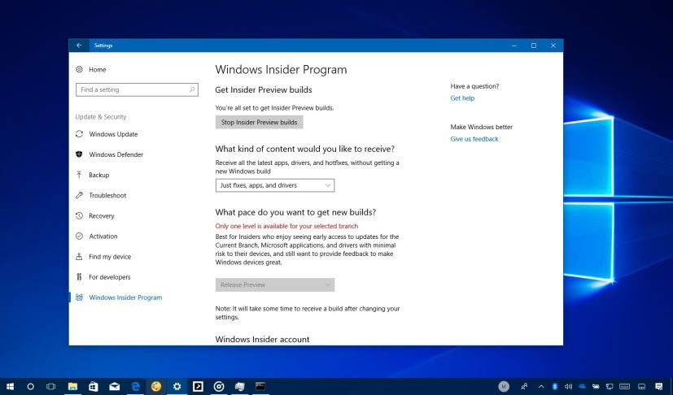Click the search magnifier in Find a setting

coord(192,89)
